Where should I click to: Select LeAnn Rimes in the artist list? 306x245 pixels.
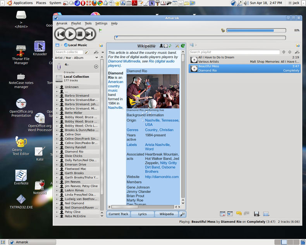pyautogui.click(x=74, y=190)
